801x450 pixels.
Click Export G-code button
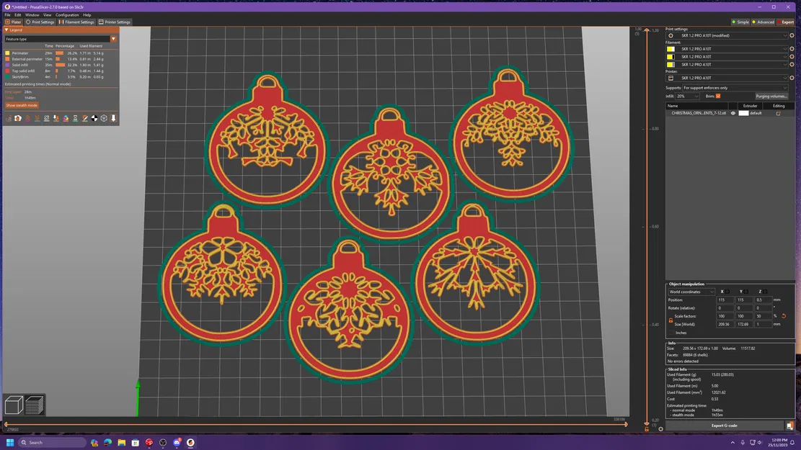click(x=725, y=426)
